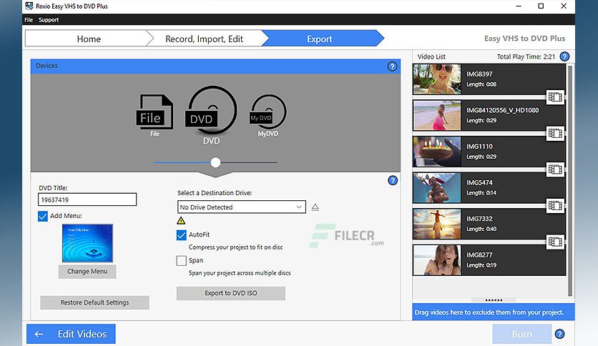Open help icon next to Burn button
This screenshot has width=598, height=346.
tap(559, 334)
